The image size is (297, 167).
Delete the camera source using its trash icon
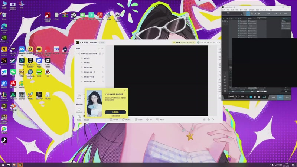(100, 53)
